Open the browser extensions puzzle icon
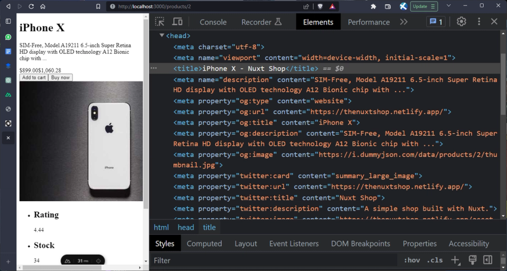This screenshot has height=271, width=507. 373,6
